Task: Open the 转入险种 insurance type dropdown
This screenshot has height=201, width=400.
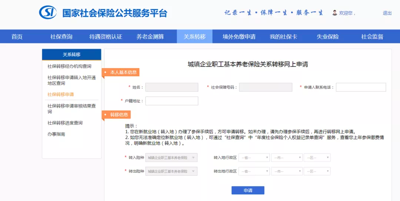Action: click(x=171, y=158)
